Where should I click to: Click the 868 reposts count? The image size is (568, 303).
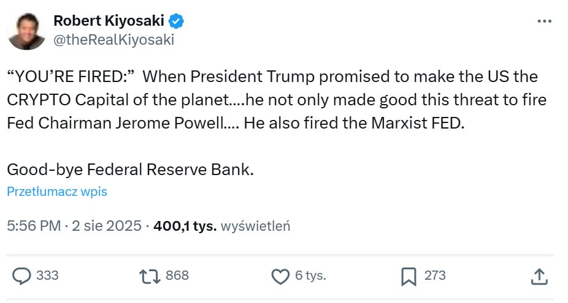(177, 276)
